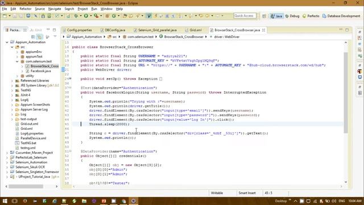Click the Debug bug toolbar icon
This screenshot has width=364, height=205.
tap(76, 16)
